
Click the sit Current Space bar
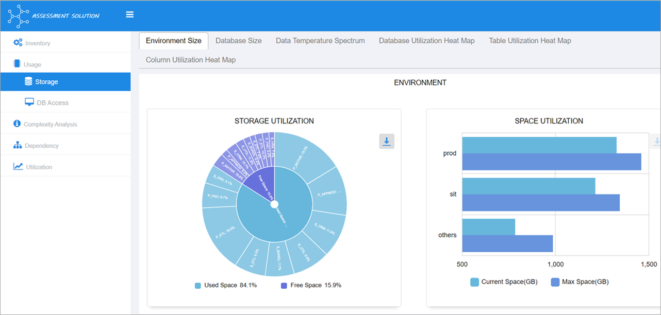click(x=528, y=186)
